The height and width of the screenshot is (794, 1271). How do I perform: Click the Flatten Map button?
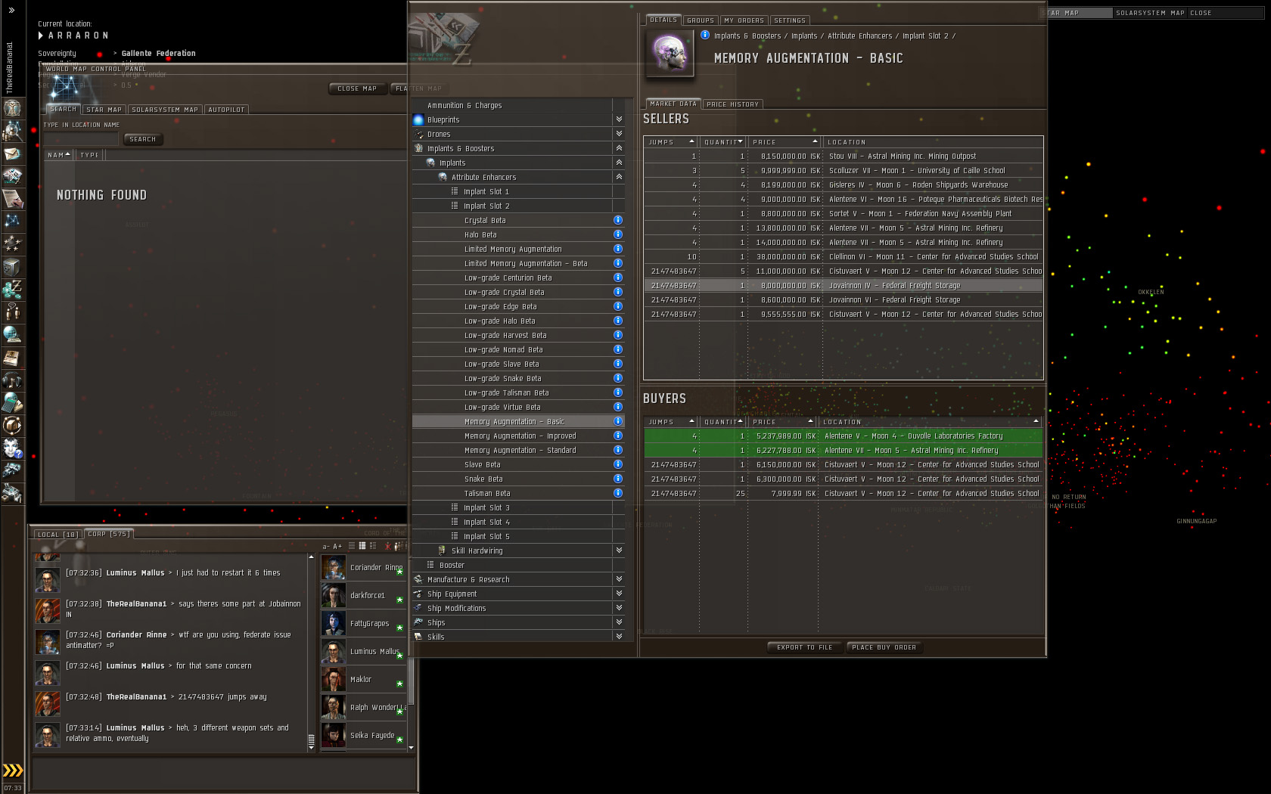point(418,88)
